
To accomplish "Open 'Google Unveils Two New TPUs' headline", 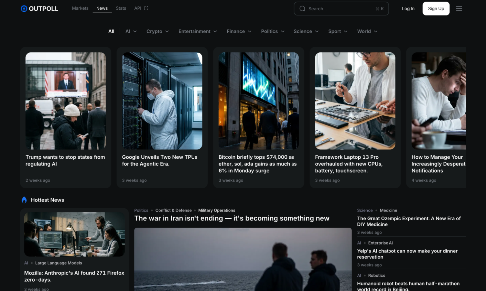I will [160, 160].
